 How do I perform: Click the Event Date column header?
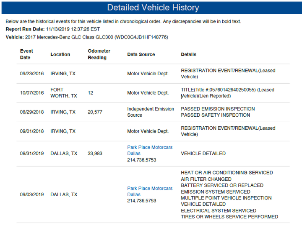click(x=26, y=54)
